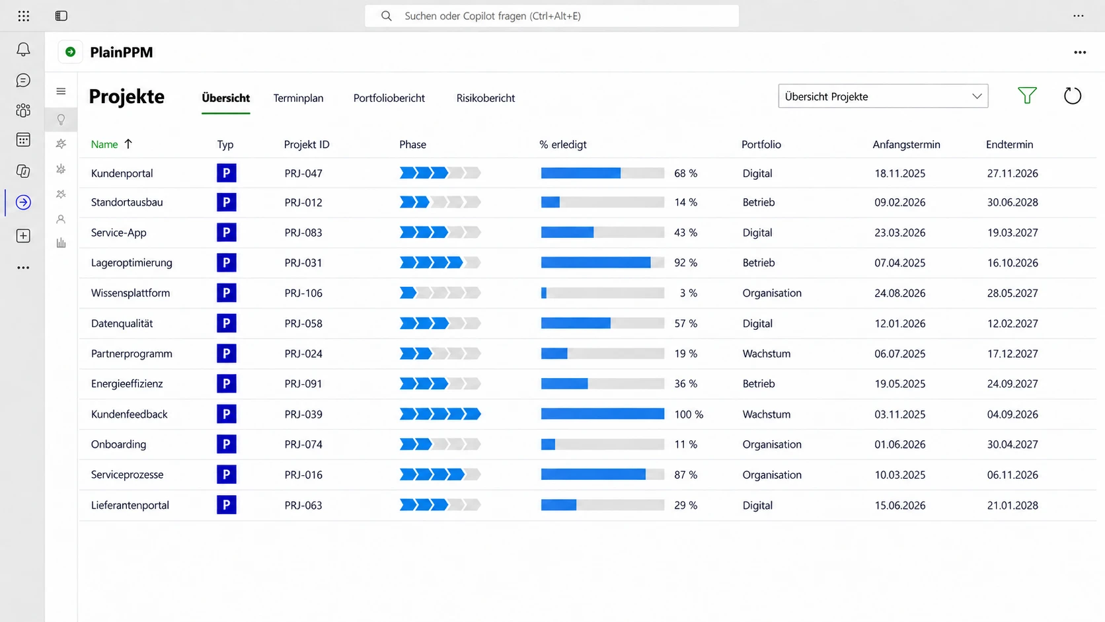Open the bar chart icon in sidebar

coord(61,243)
